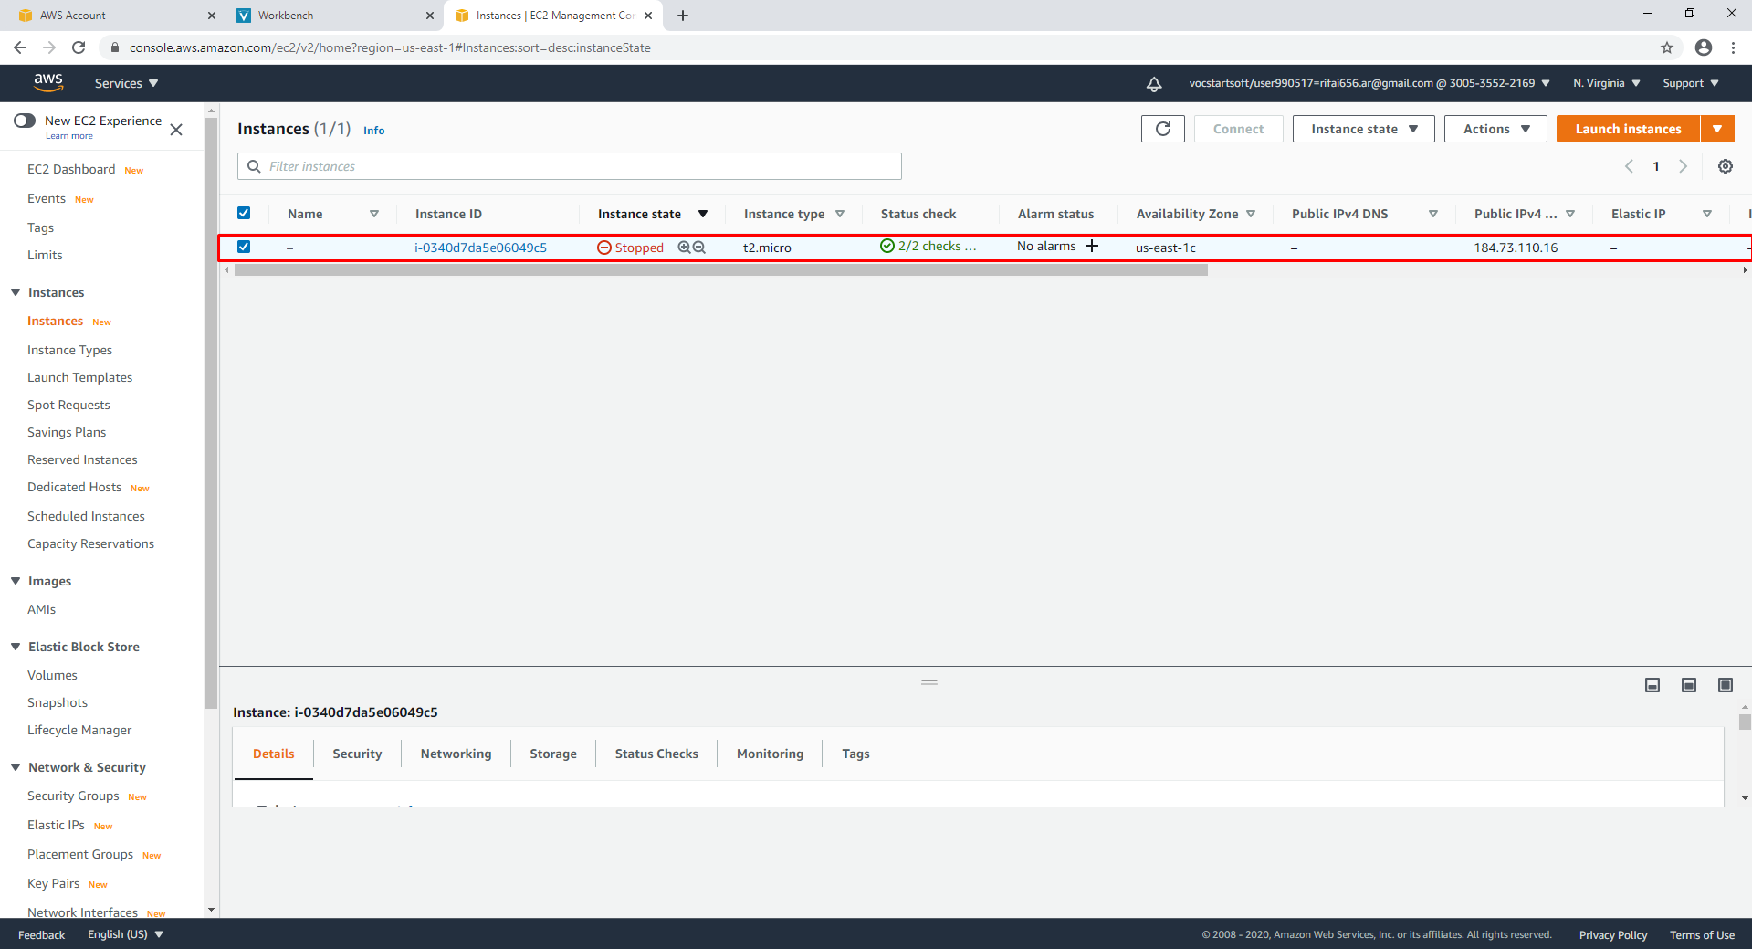Go to next results page
This screenshot has width=1752, height=949.
[x=1683, y=166]
